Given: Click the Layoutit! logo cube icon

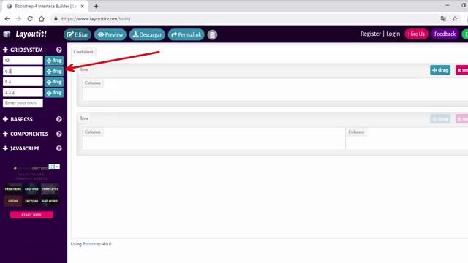Looking at the screenshot, I should (7, 34).
